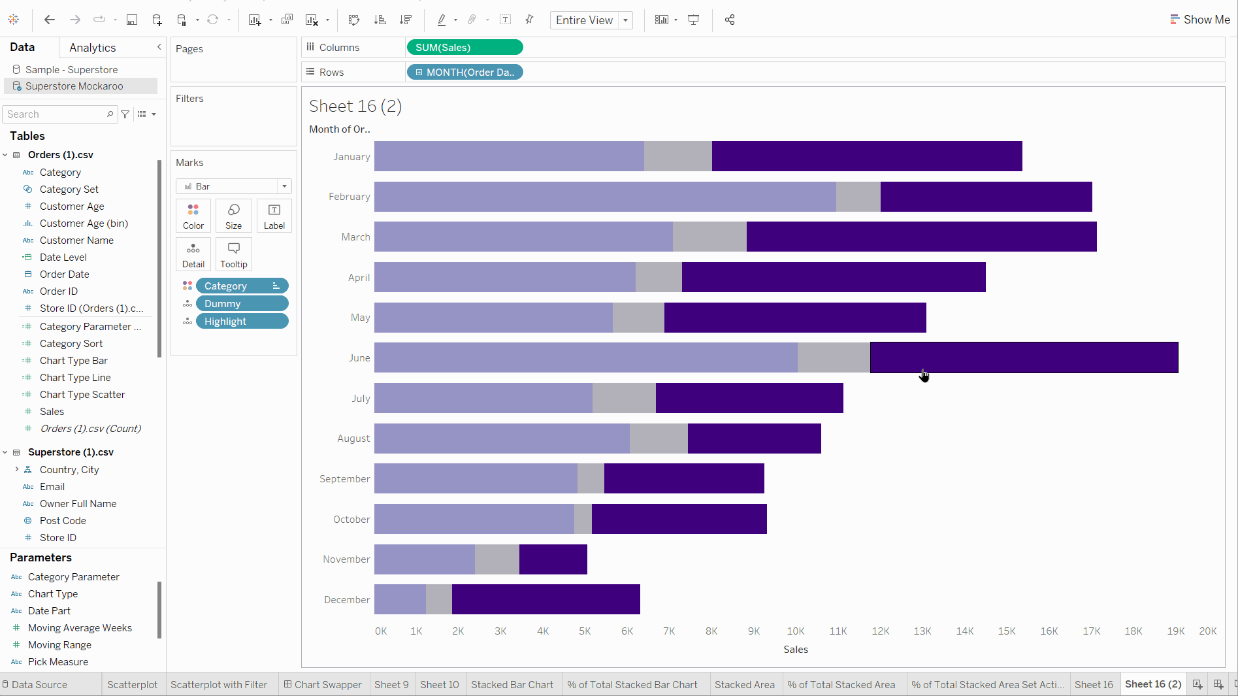Toggle the Show Mark Labels toolbar icon
This screenshot has width=1238, height=696.
tap(505, 20)
